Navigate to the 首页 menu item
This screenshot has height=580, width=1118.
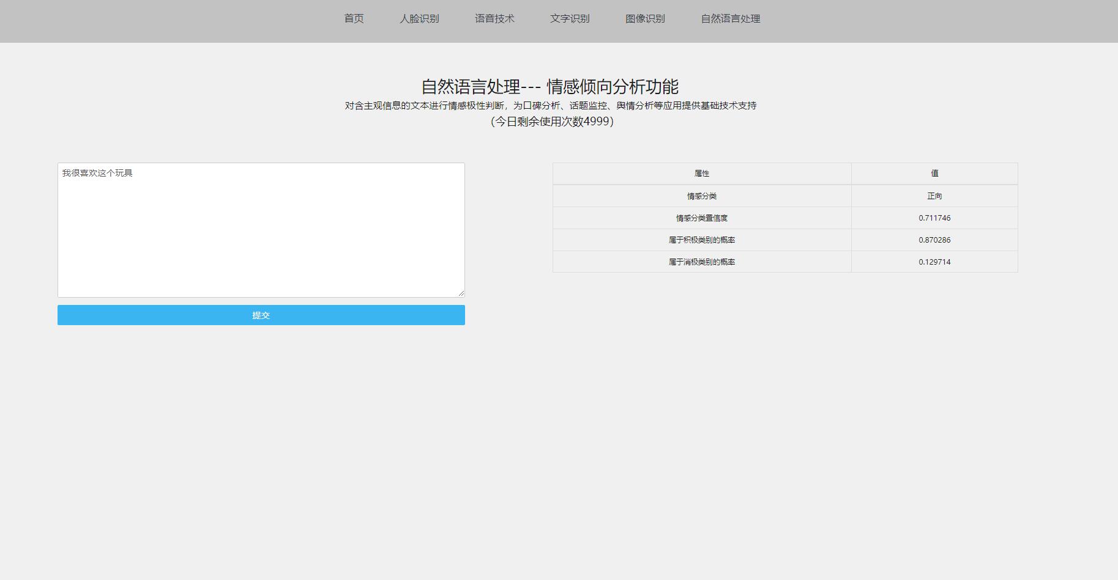pyautogui.click(x=354, y=18)
